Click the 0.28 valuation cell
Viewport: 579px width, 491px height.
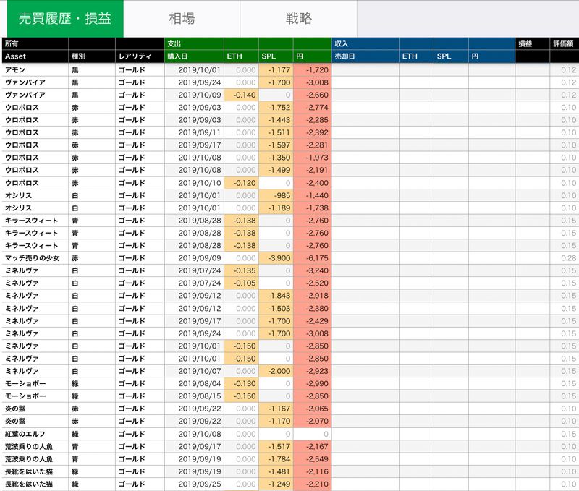pyautogui.click(x=564, y=258)
